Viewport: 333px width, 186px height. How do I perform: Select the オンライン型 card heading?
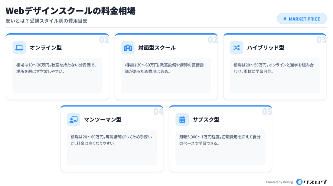[x=46, y=48]
